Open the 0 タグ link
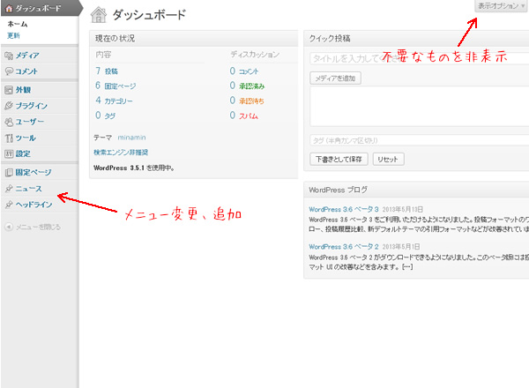The image size is (529, 388). [x=105, y=116]
